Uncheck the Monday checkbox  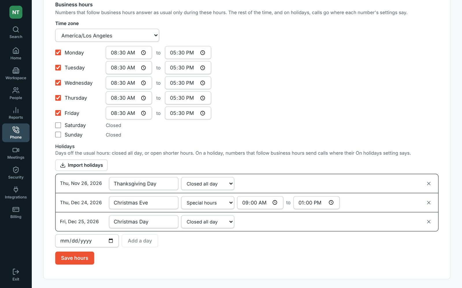click(58, 52)
